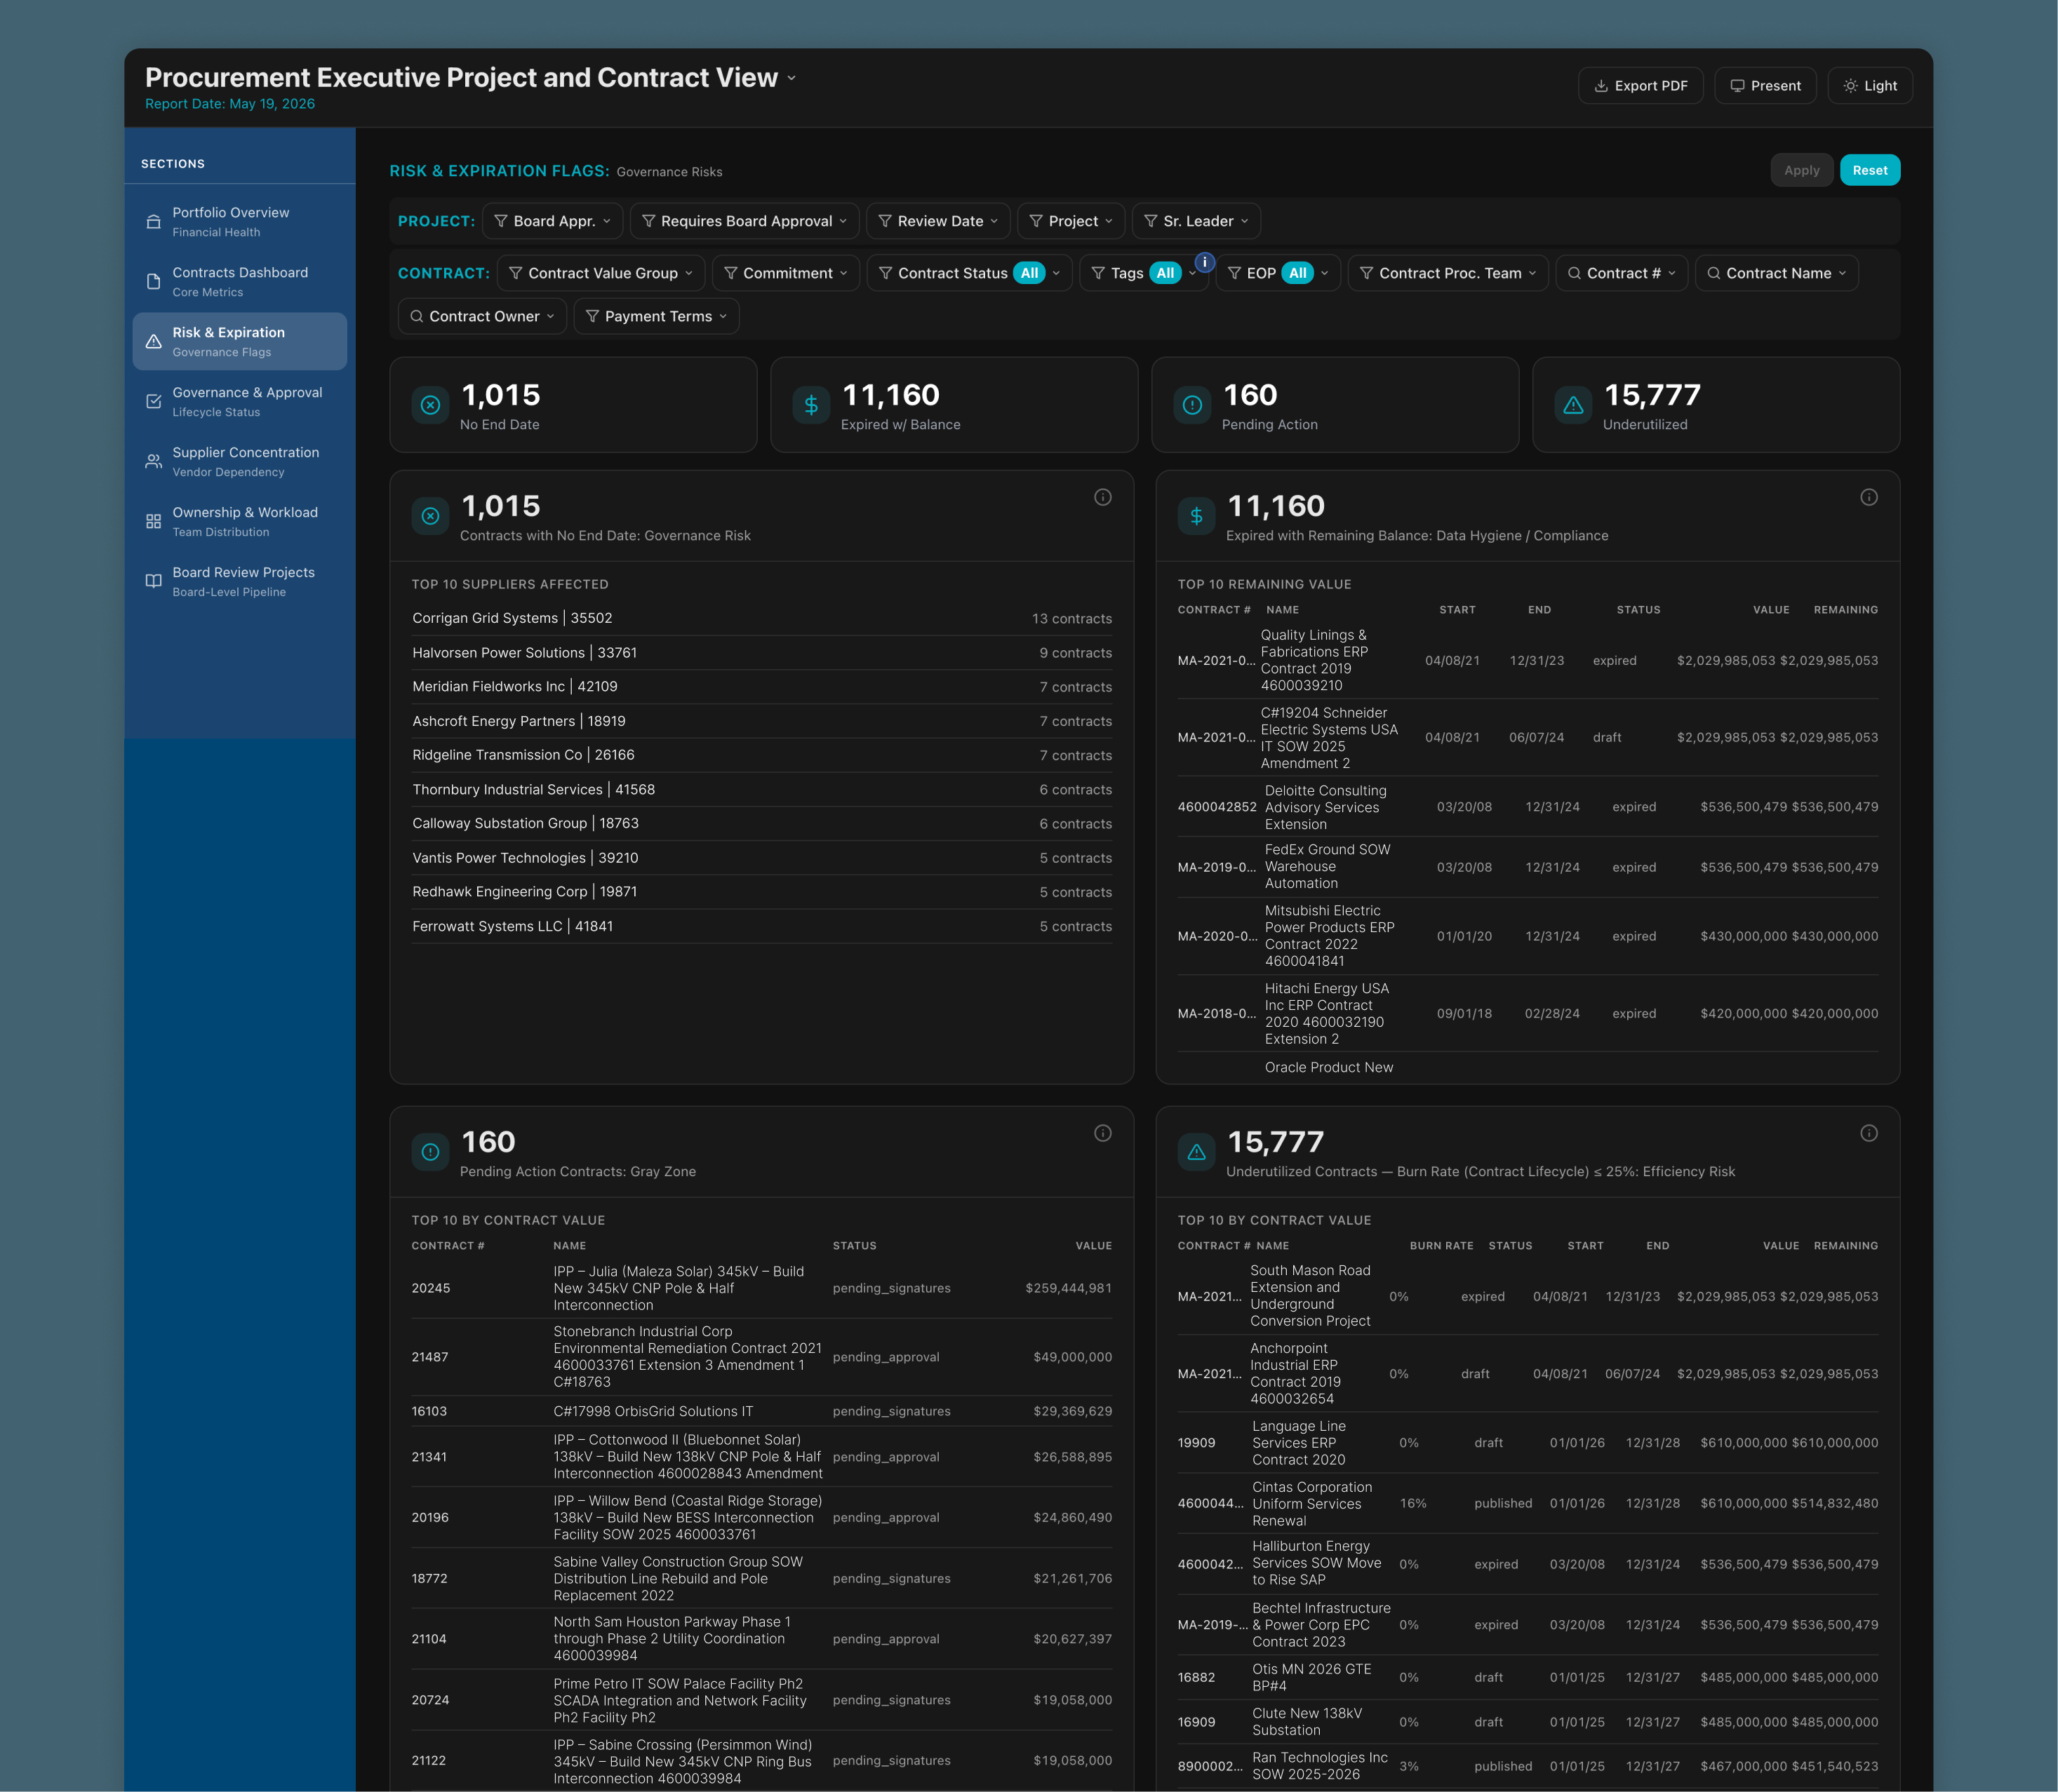Click the Cintas Corporation Uniform Services row
Image resolution: width=2058 pixels, height=1792 pixels.
tap(1528, 1503)
